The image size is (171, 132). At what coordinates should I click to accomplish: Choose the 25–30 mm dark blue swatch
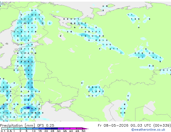pyautogui.click(x=54, y=128)
